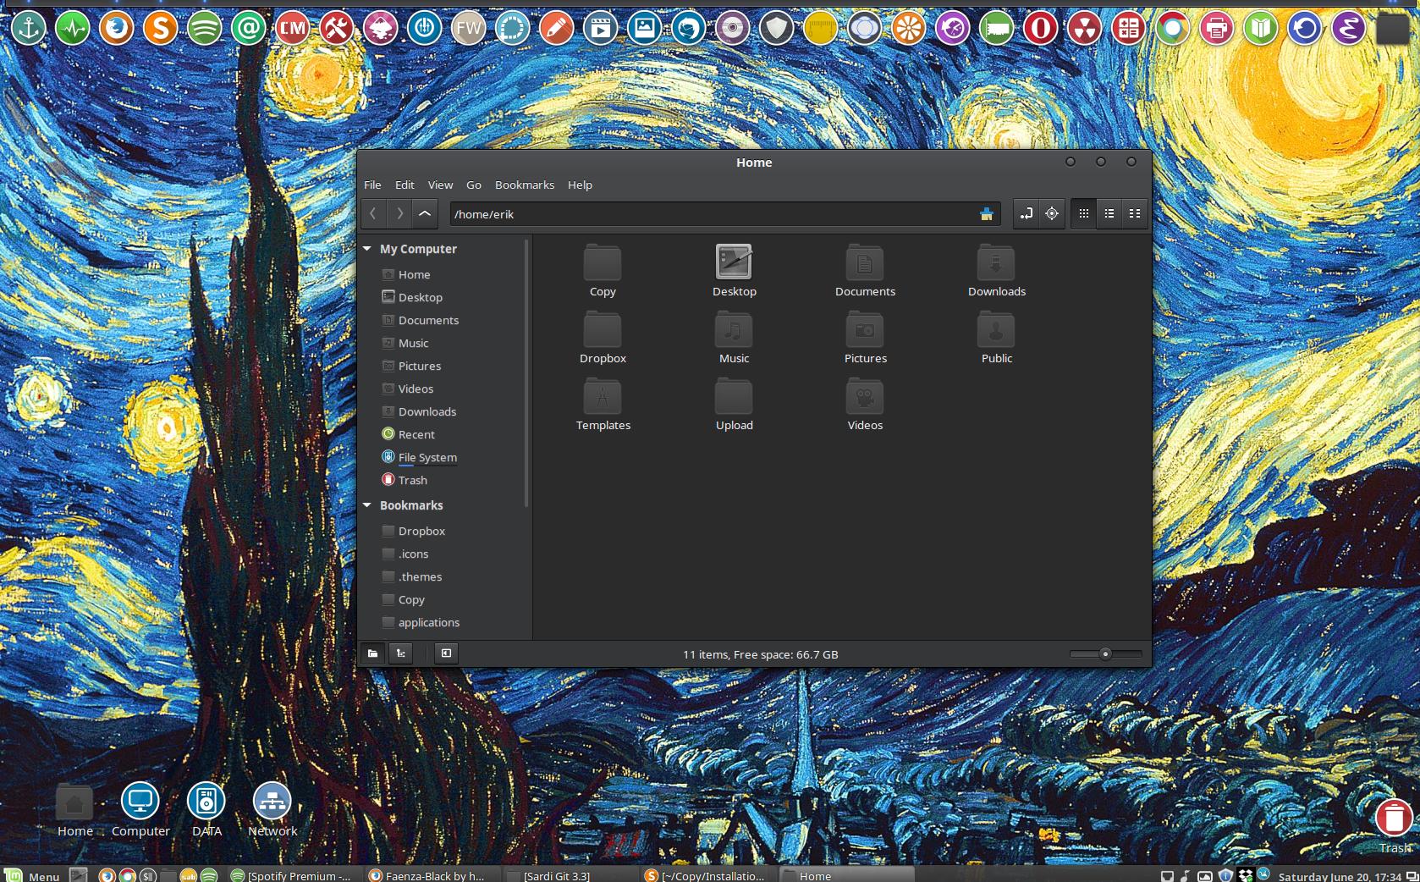Open the Menu button in the taskbar

32,875
